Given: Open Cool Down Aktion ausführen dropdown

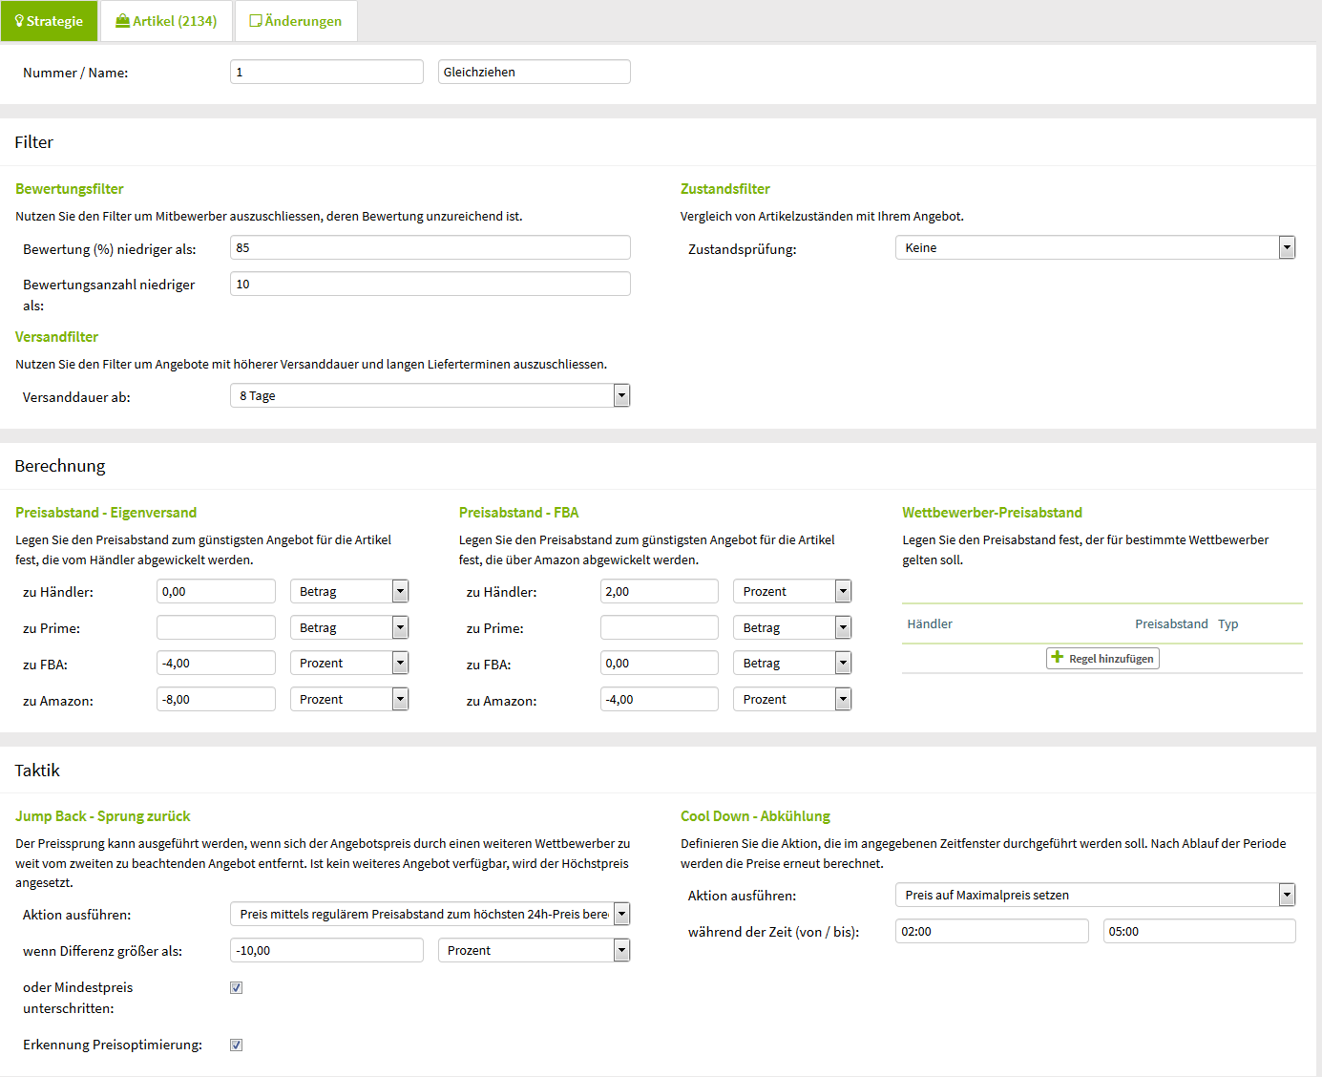Looking at the screenshot, I should [1096, 895].
